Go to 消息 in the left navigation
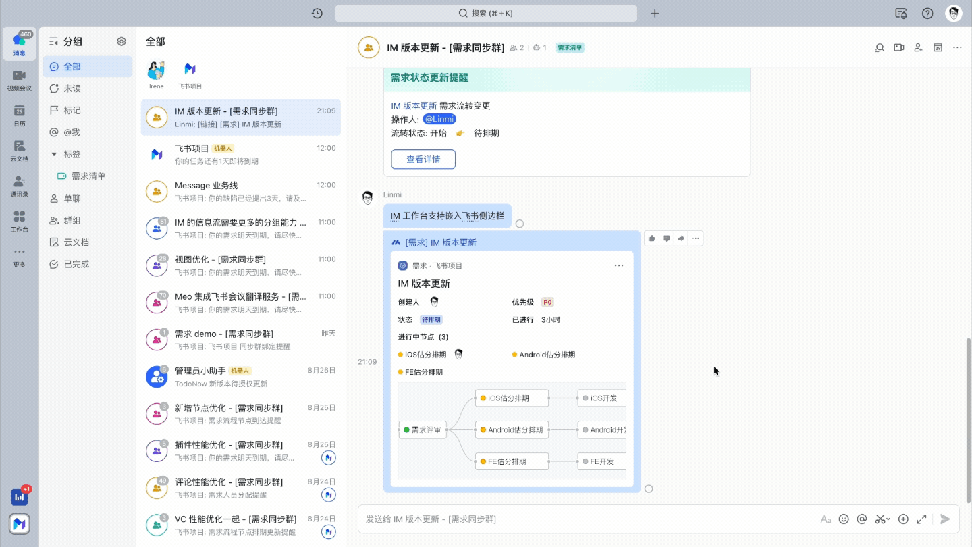972x547 pixels. tap(20, 44)
